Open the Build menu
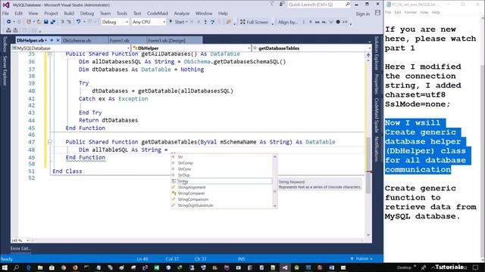This screenshot has width=485, height=272. pos(69,14)
